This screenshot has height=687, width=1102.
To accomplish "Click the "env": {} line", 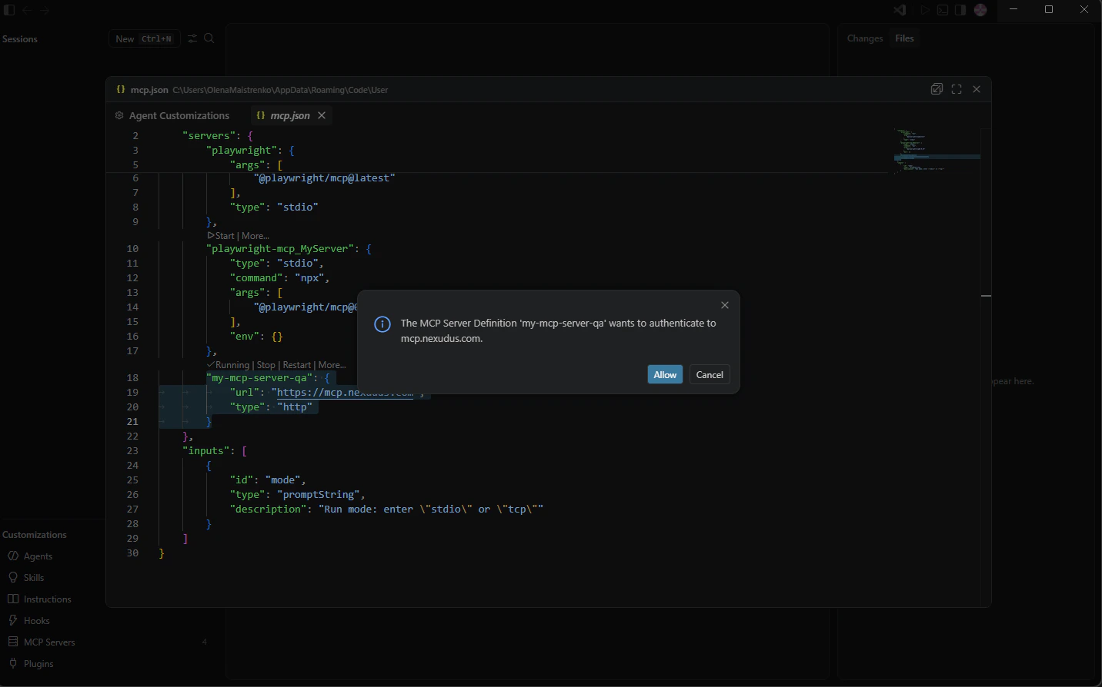I will pos(256,336).
